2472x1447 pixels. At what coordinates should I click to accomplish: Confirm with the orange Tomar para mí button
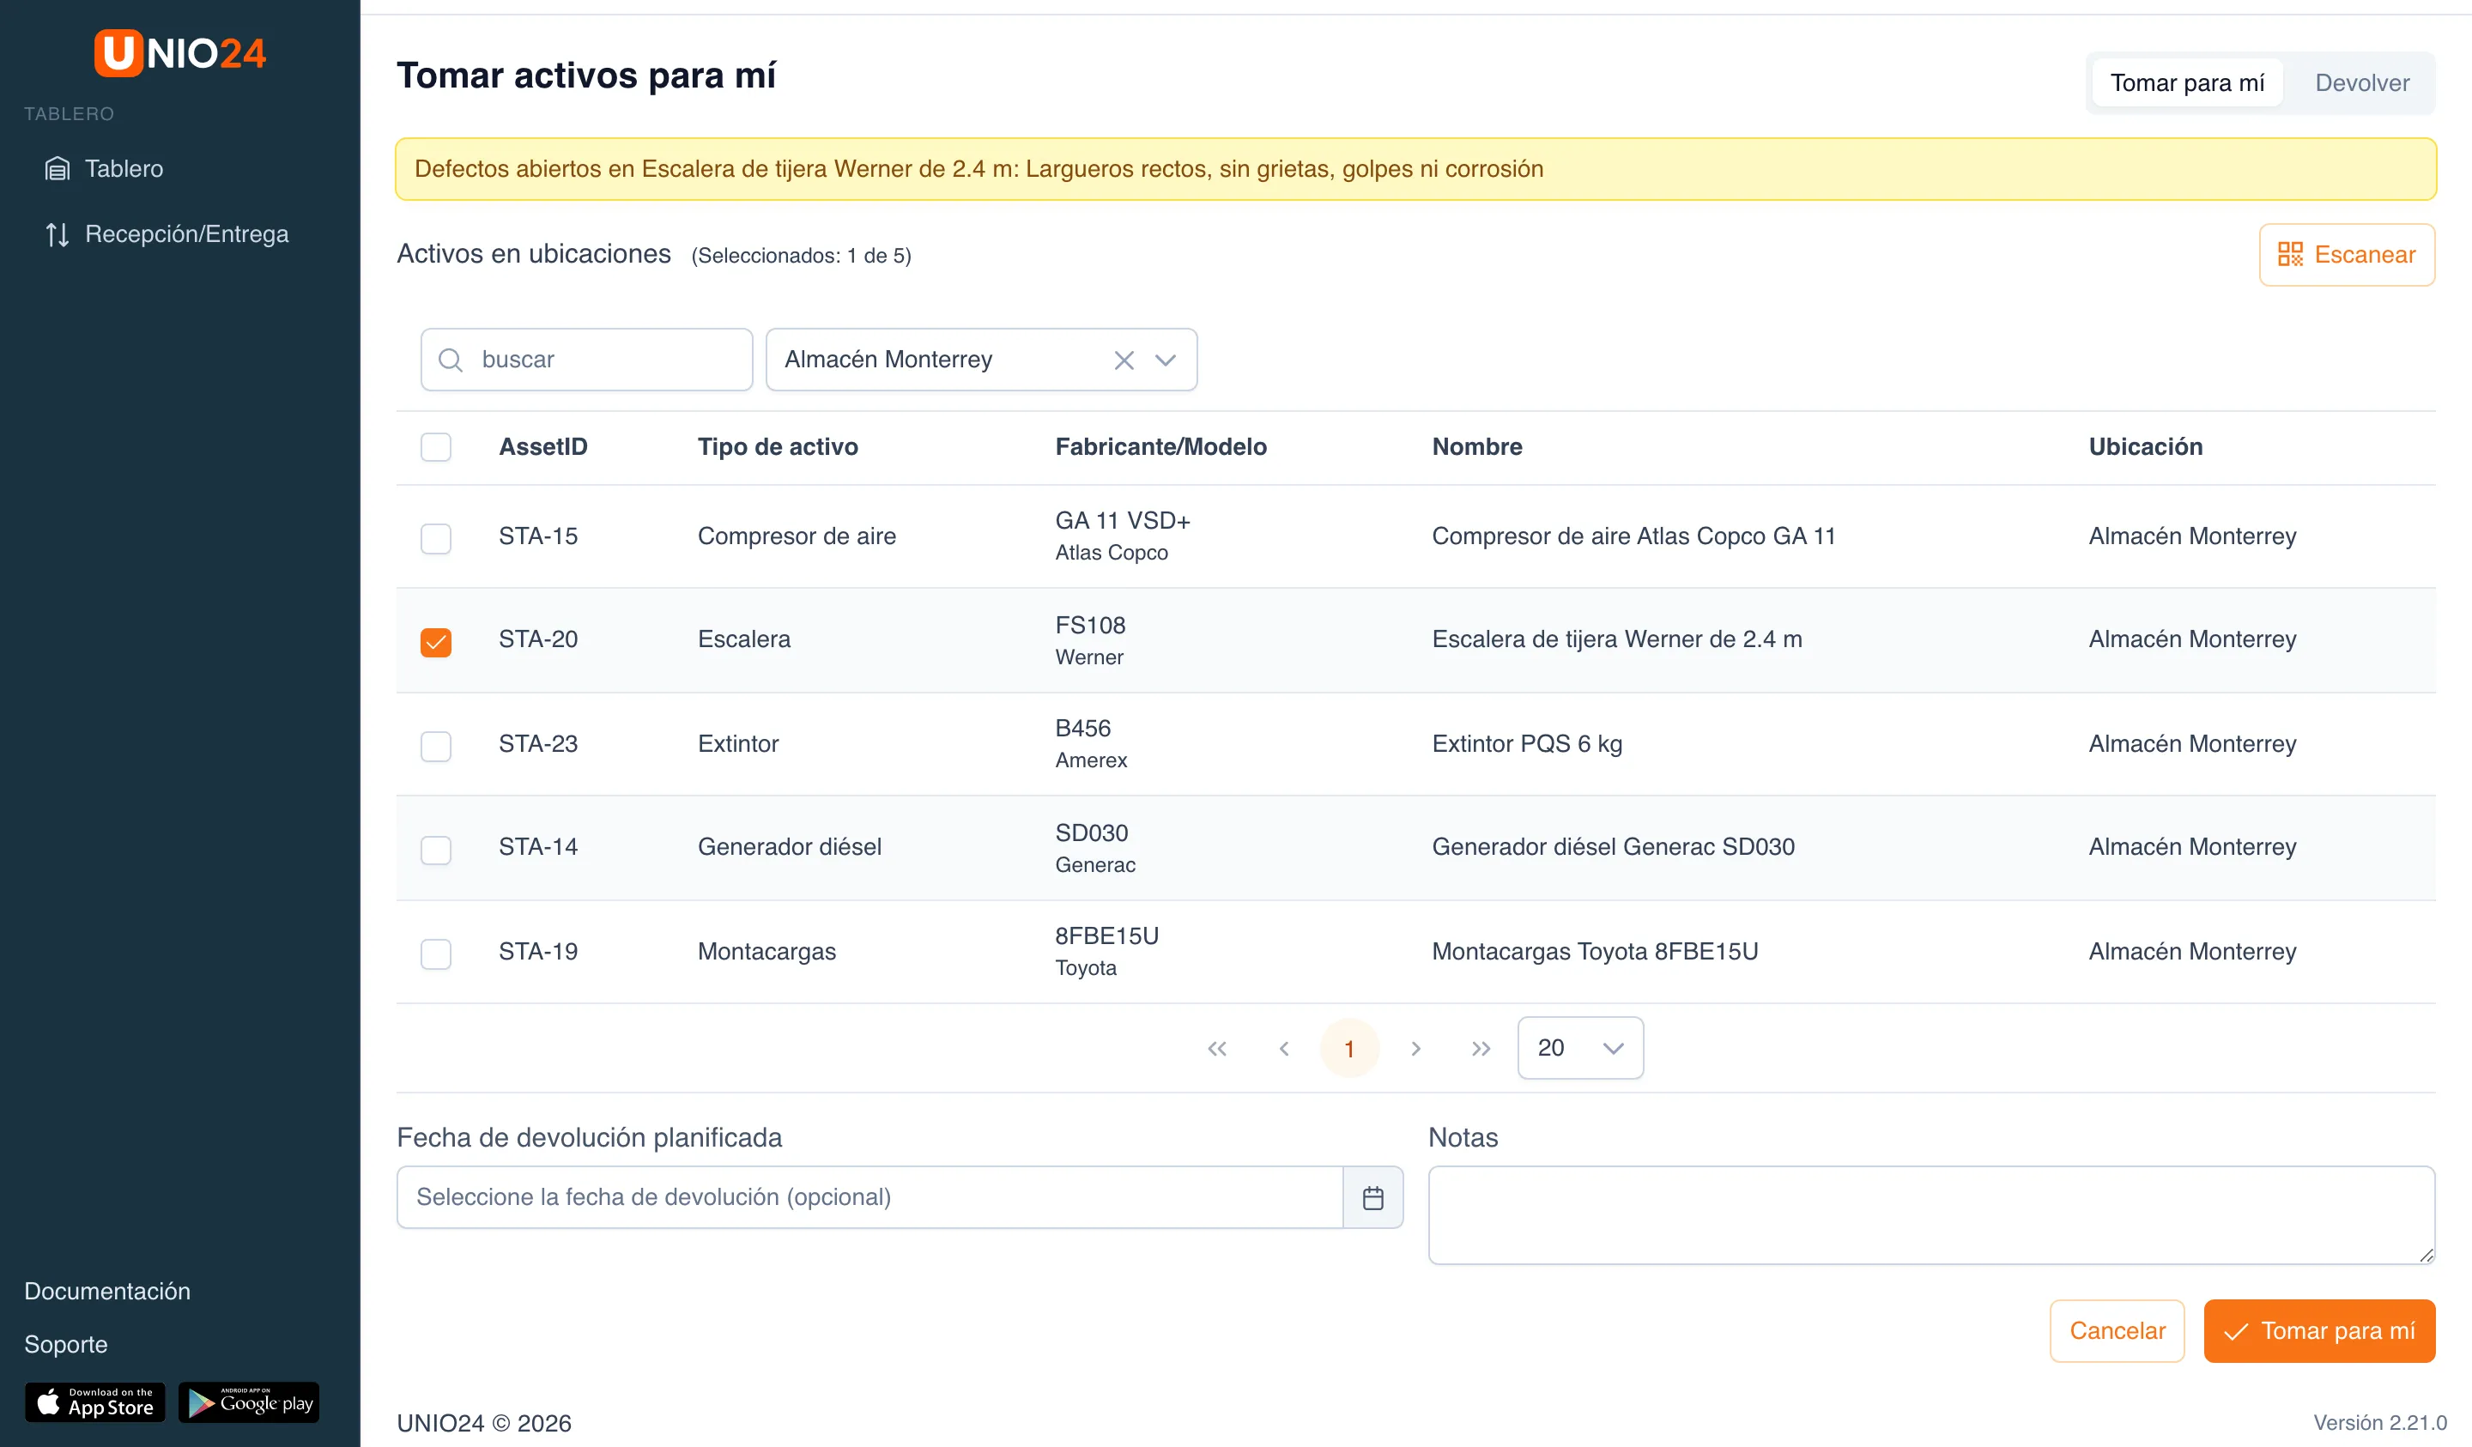pos(2319,1331)
